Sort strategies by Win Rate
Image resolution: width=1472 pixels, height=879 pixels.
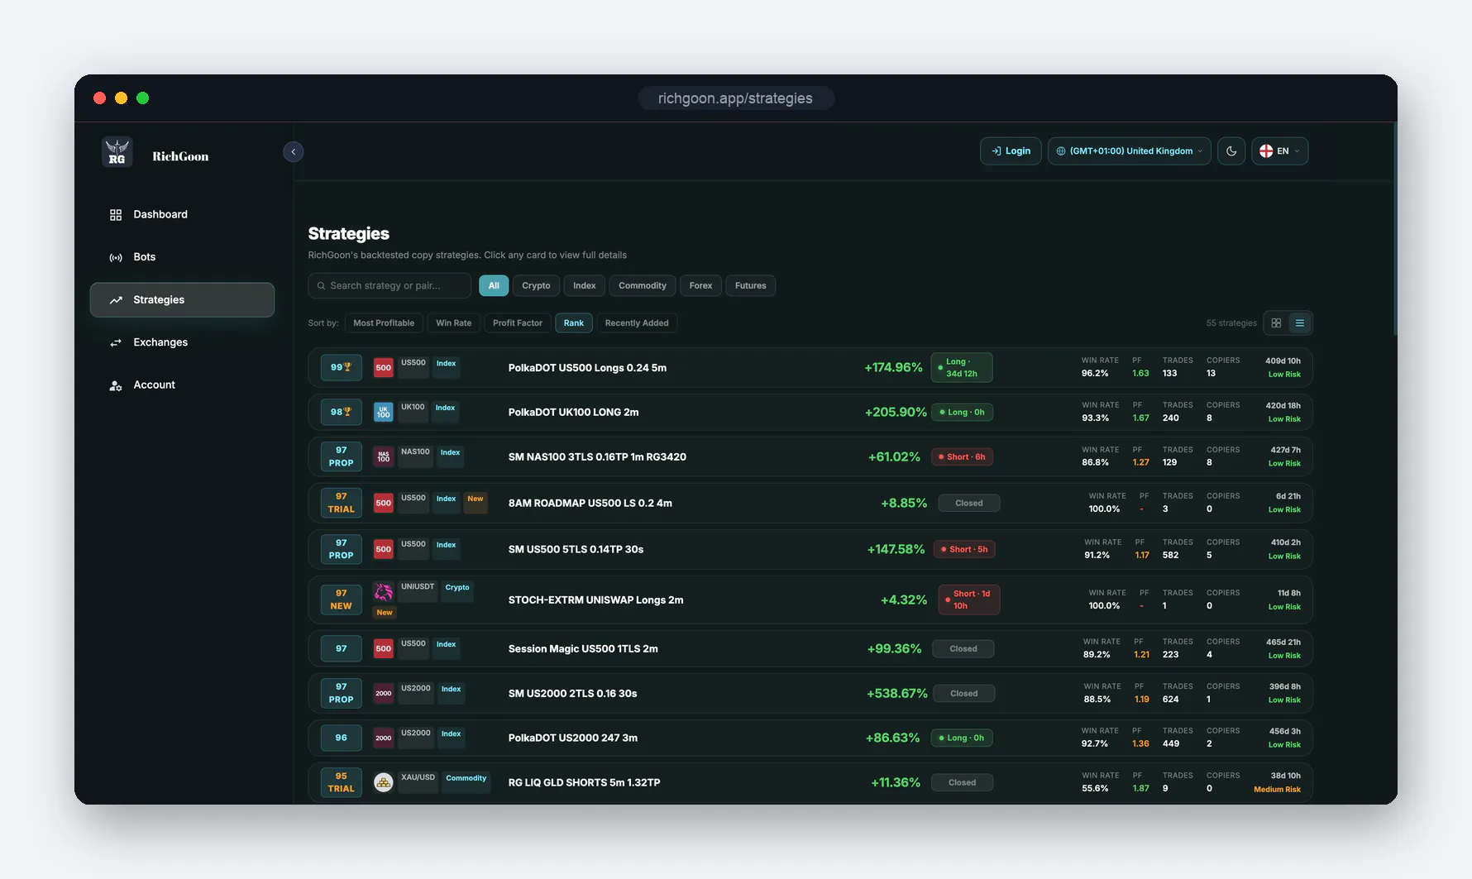(454, 323)
